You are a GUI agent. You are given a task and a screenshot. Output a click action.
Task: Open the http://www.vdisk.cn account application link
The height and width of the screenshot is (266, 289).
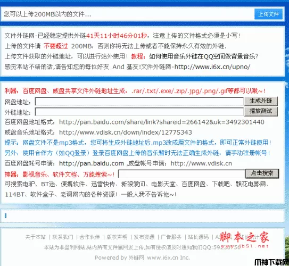(x=201, y=163)
